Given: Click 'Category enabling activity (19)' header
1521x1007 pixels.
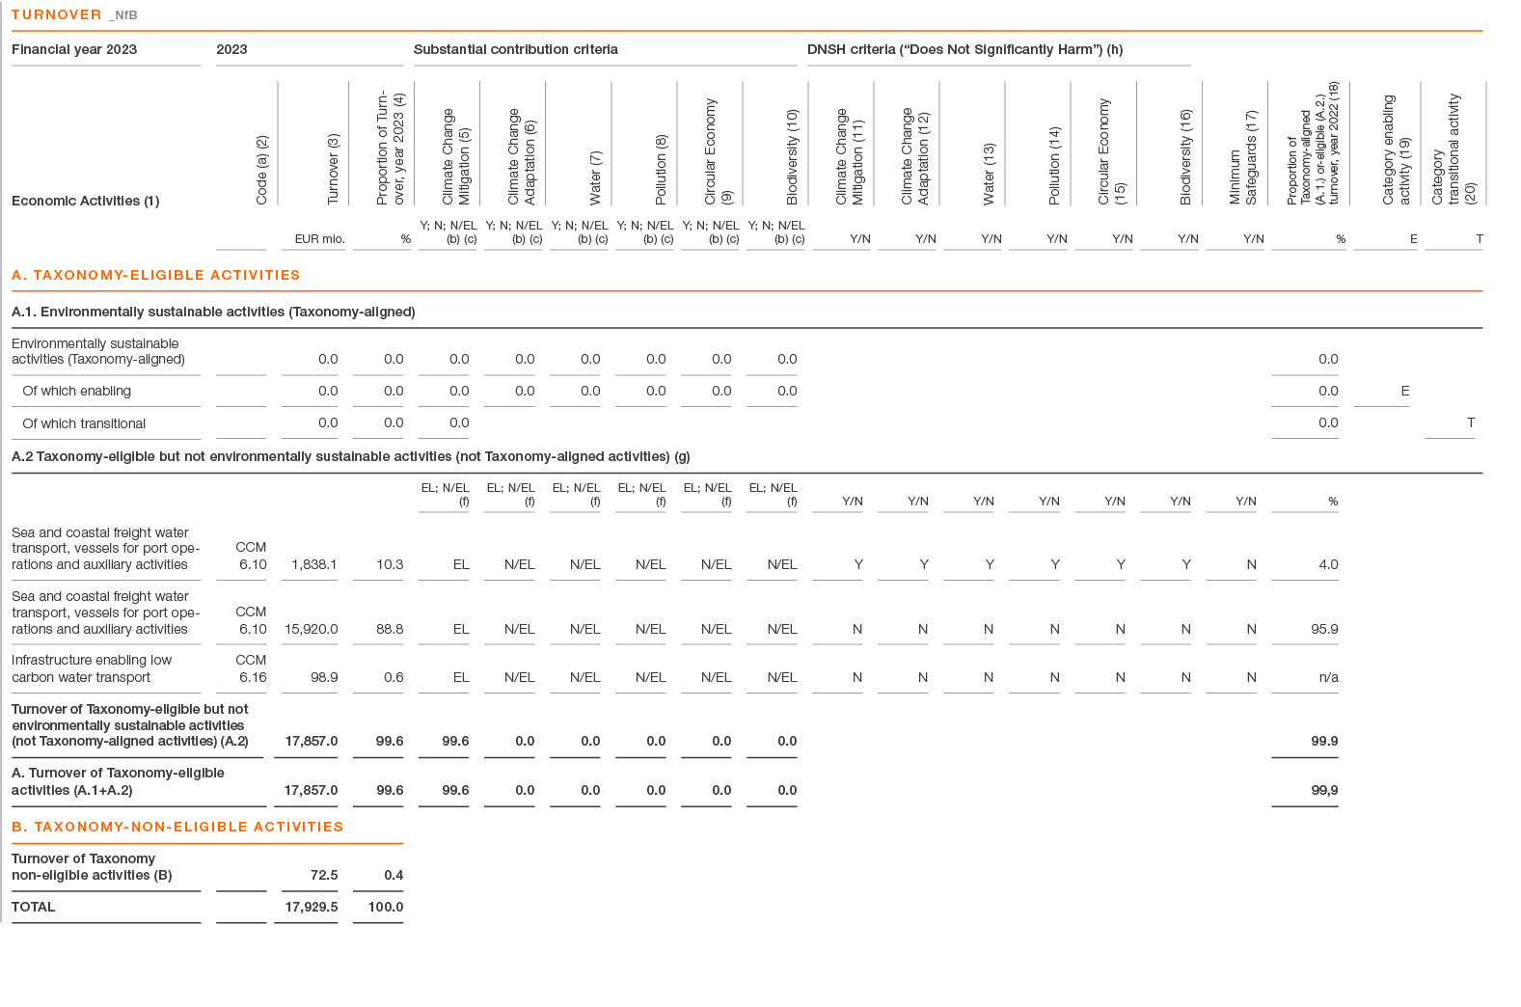Looking at the screenshot, I should [1397, 150].
